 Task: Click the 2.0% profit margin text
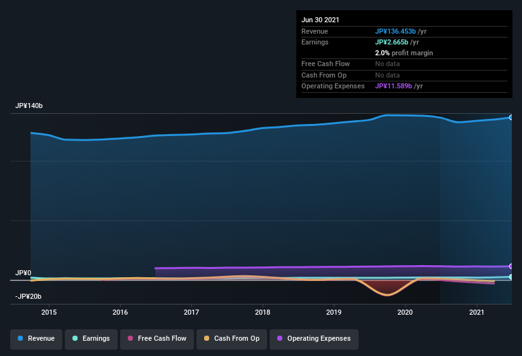click(x=404, y=53)
